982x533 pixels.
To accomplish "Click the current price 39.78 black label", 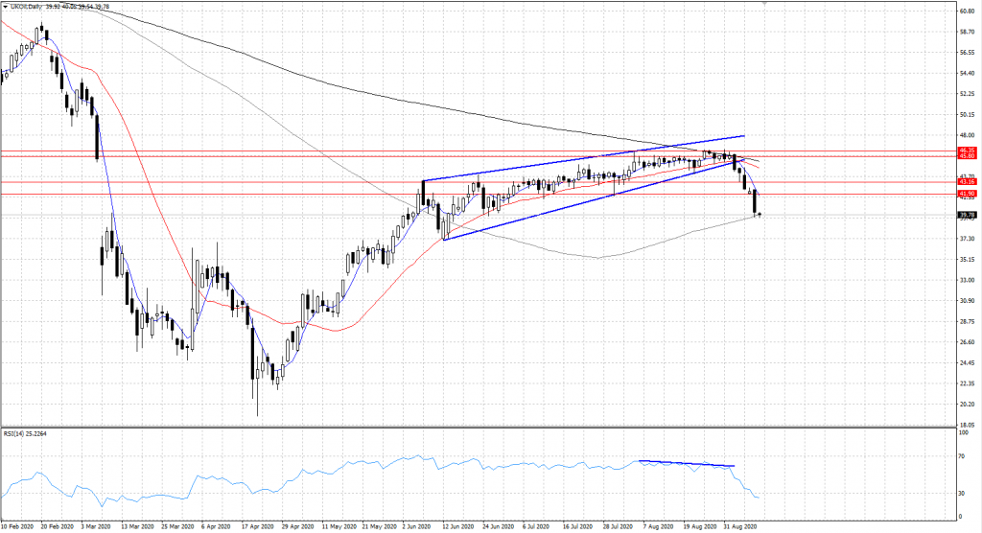I will [x=967, y=215].
